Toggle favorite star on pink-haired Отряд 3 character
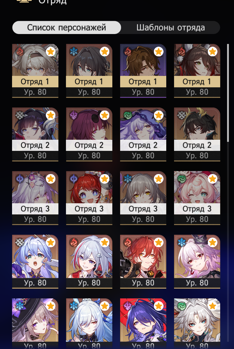234x349 pixels. pos(212,179)
